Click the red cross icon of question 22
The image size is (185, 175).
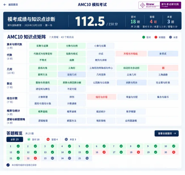tap(35, 158)
